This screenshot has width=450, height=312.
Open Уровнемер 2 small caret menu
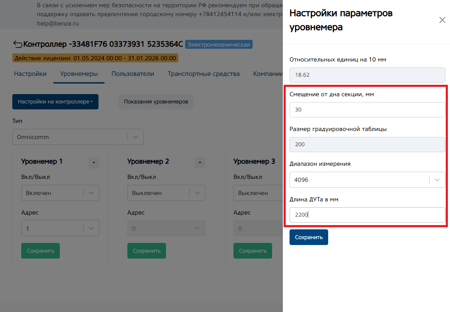pos(200,162)
